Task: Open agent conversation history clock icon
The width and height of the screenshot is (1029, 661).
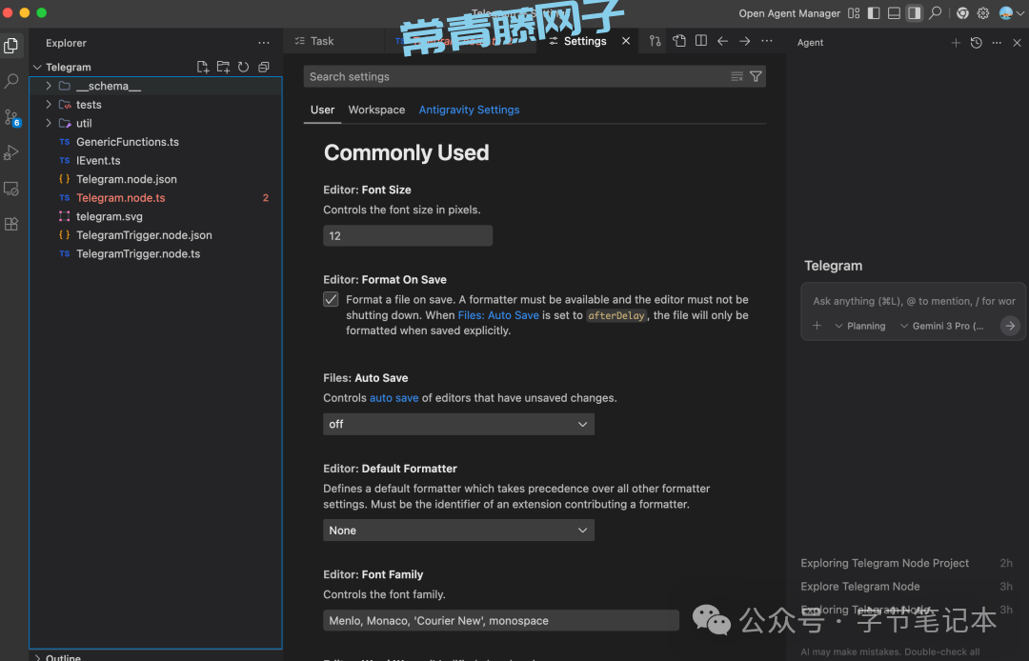Action: tap(976, 43)
